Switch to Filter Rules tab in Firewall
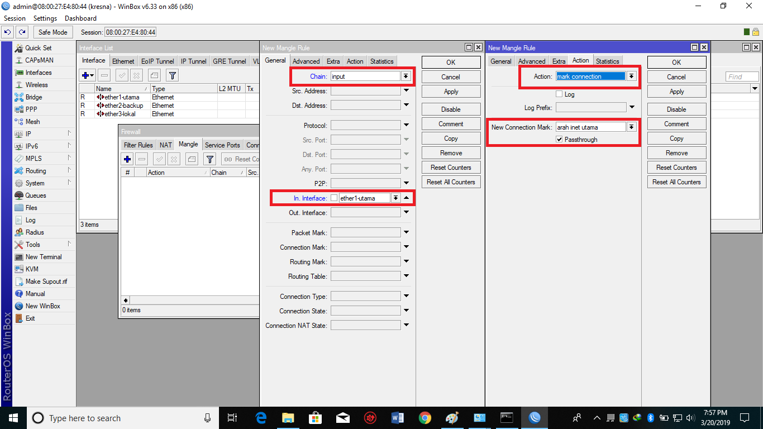This screenshot has height=429, width=763. coord(139,145)
